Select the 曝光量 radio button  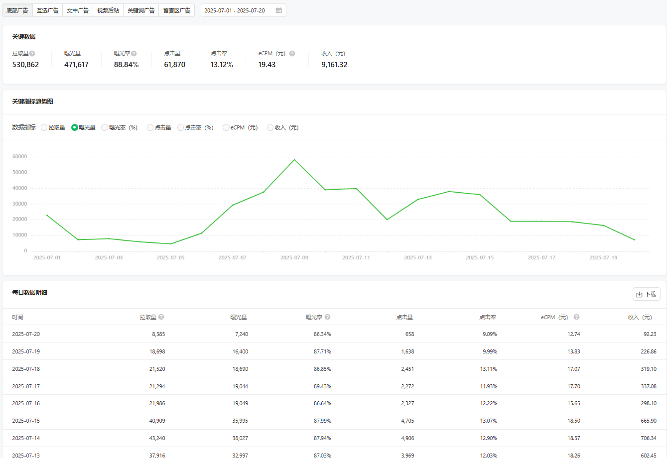tap(75, 127)
